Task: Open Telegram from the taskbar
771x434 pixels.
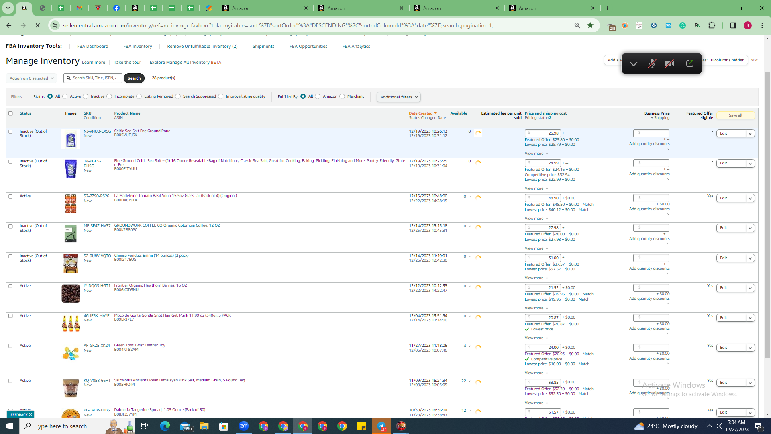Action: 381,426
